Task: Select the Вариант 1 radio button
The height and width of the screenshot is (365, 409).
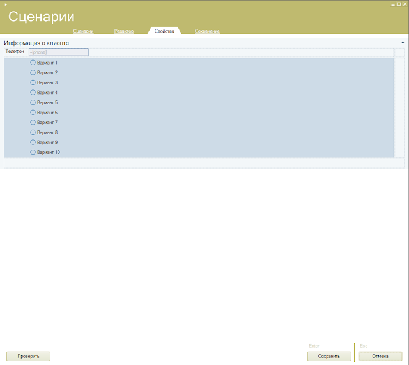Action: coord(33,63)
